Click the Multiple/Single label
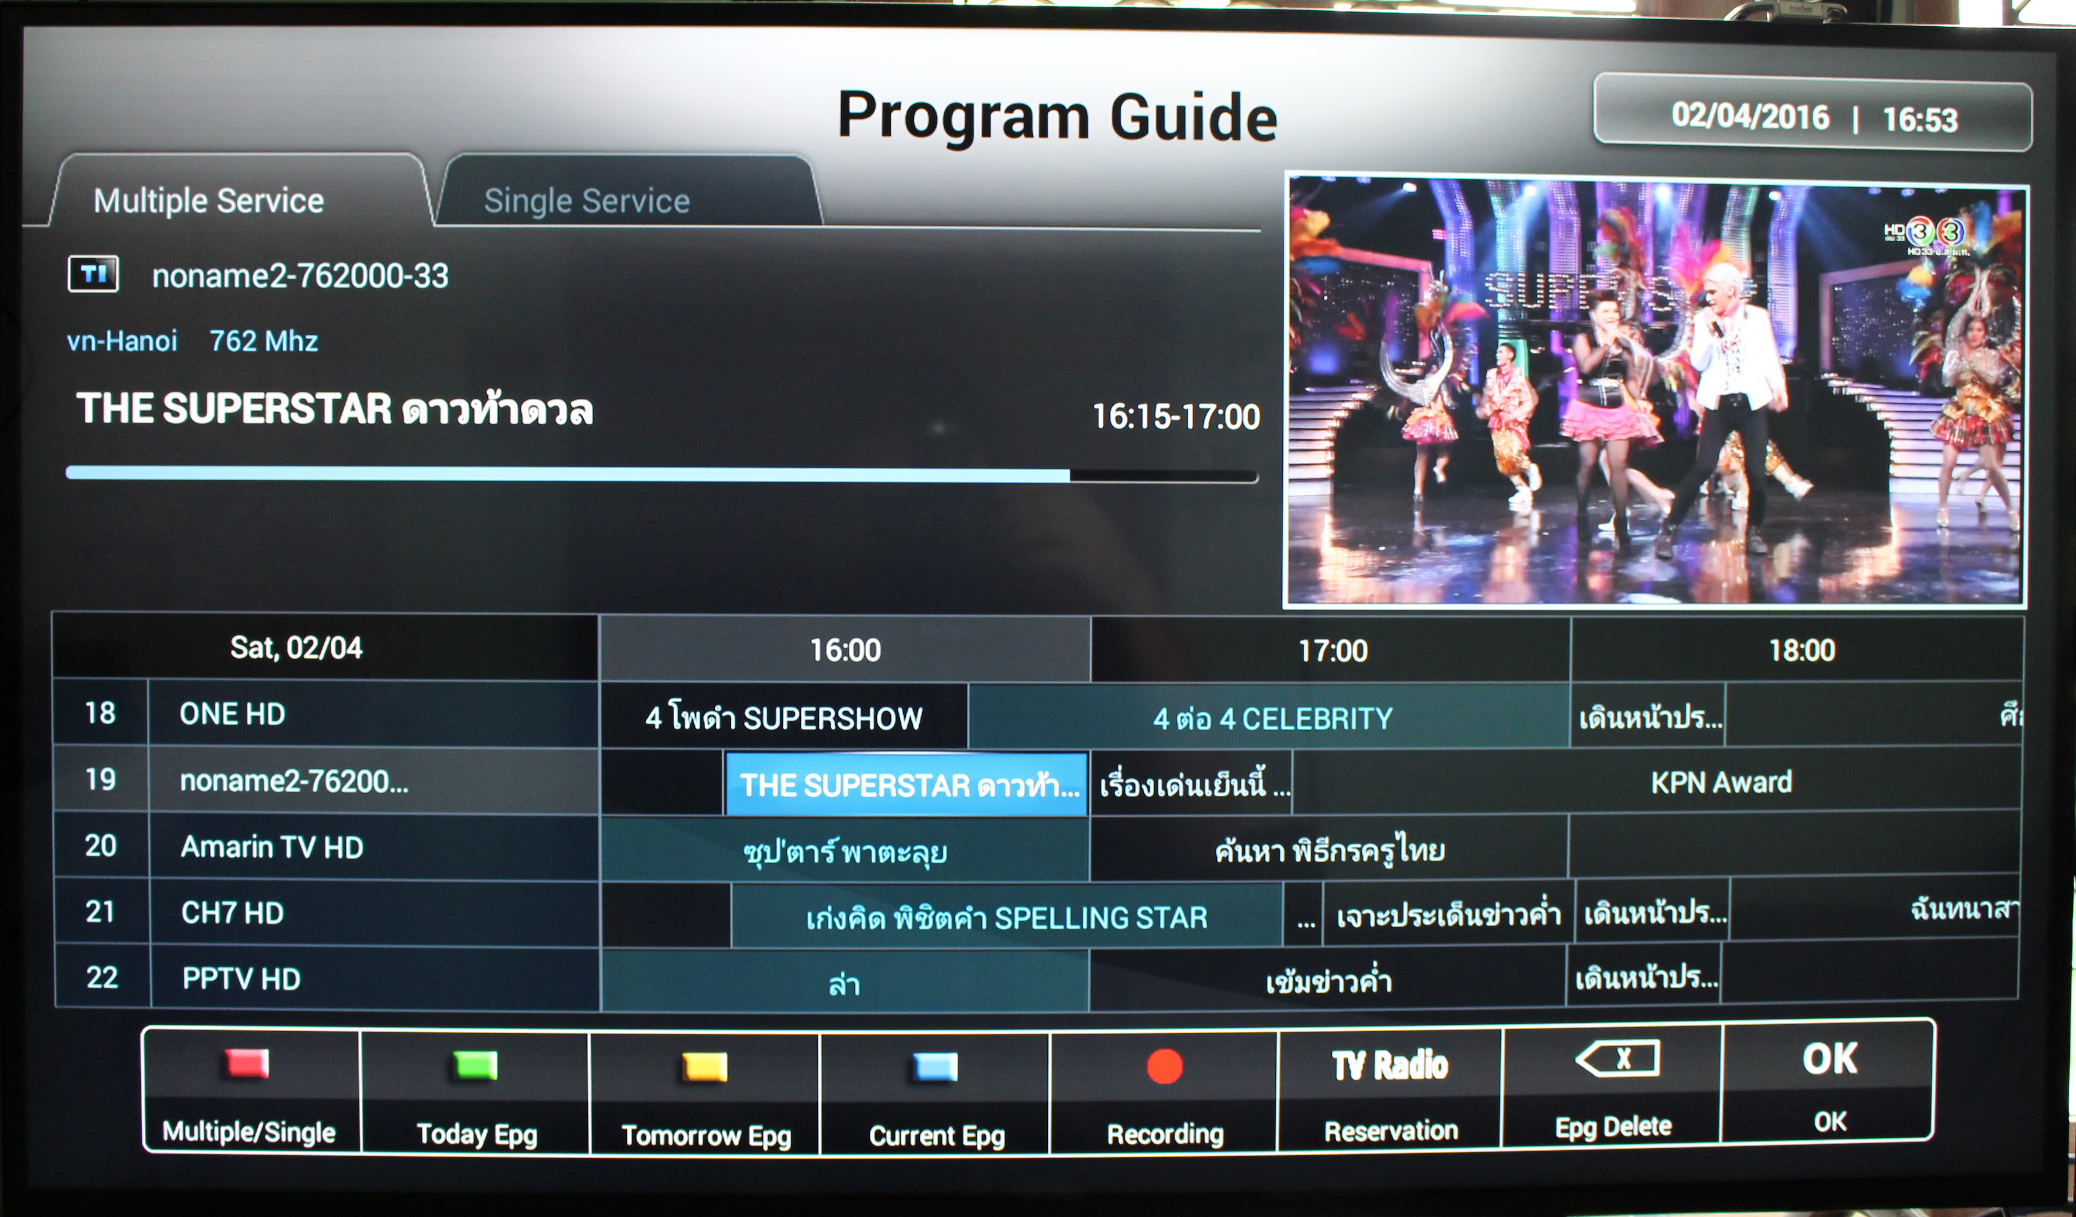 click(249, 1132)
